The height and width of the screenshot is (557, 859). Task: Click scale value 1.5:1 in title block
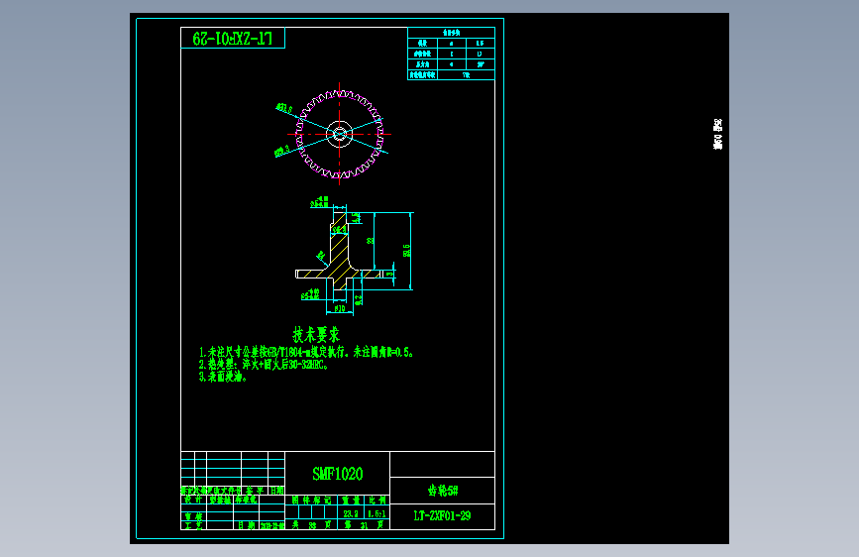(x=376, y=513)
